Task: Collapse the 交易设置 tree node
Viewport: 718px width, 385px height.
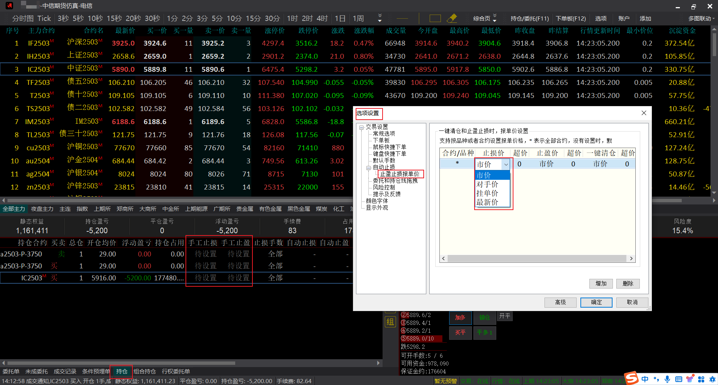Action: click(x=362, y=127)
